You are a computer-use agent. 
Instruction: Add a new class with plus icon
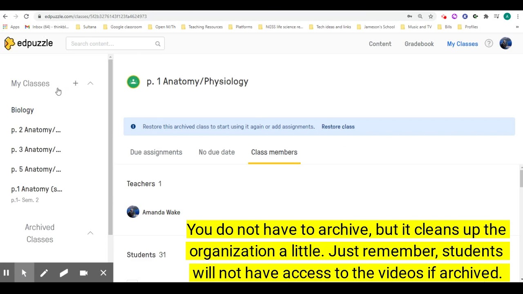click(x=76, y=83)
